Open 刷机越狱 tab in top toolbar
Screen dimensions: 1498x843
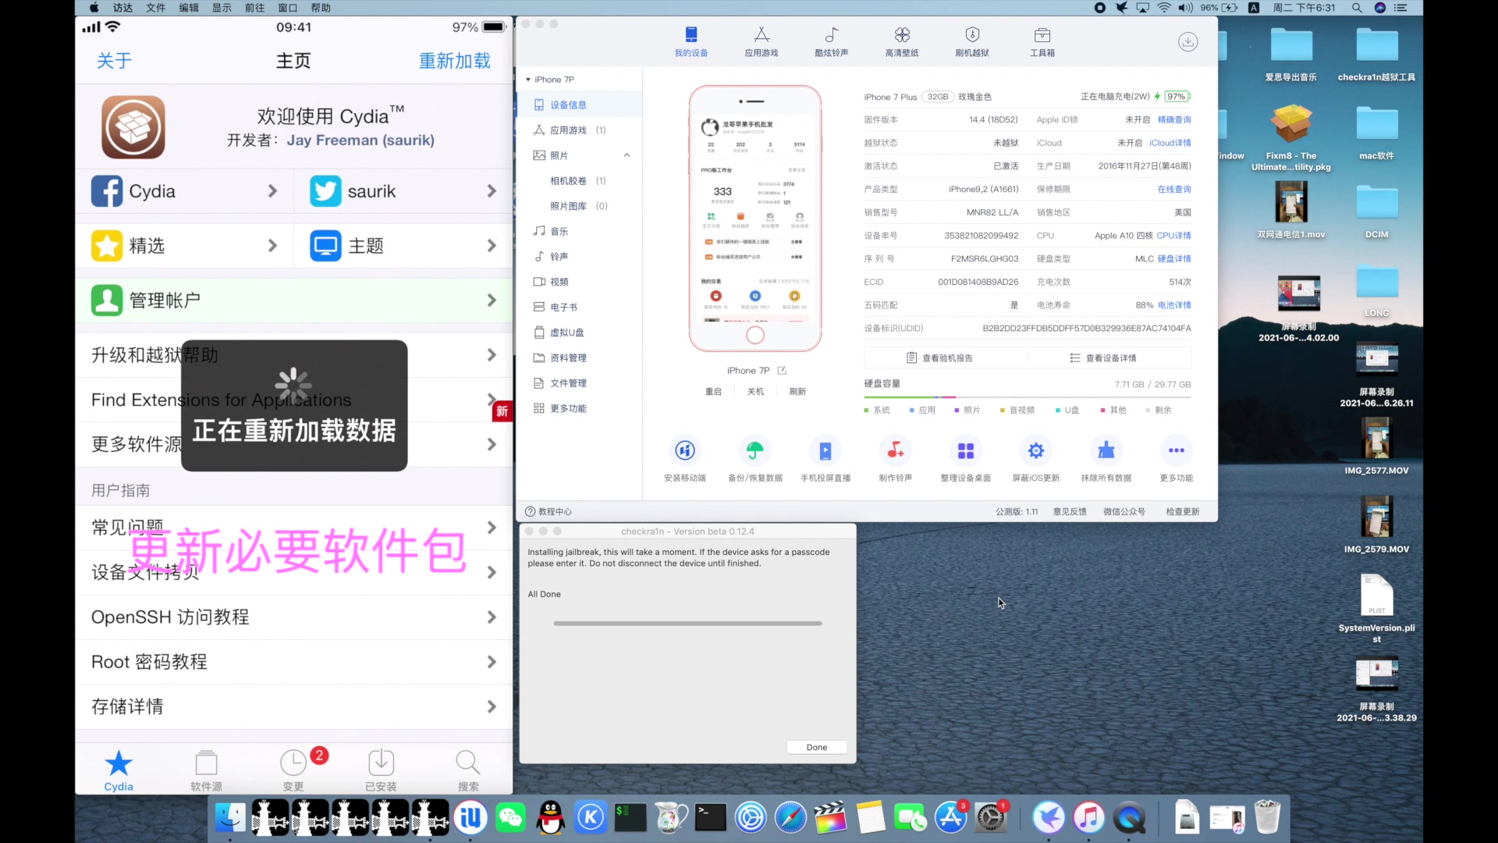point(972,41)
